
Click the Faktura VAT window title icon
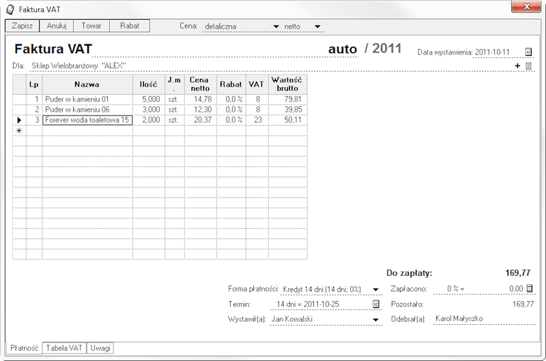tap(10, 8)
